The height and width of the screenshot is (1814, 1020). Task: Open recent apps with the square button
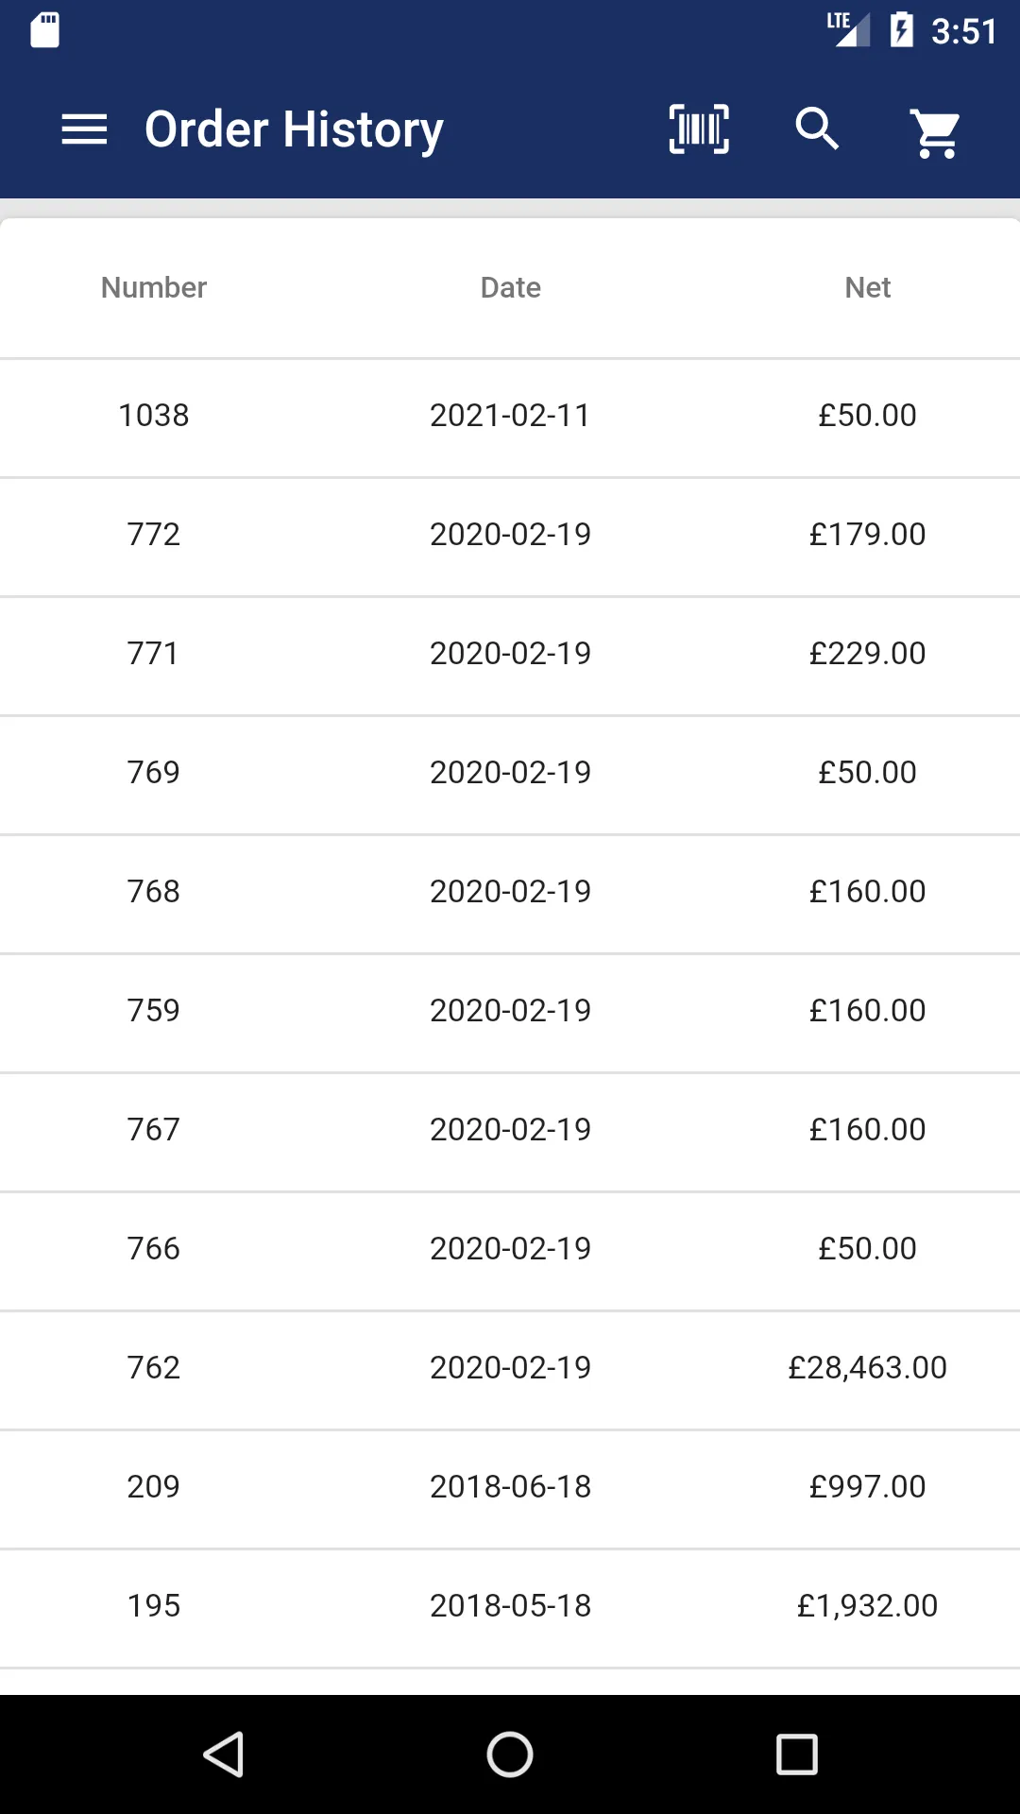pyautogui.click(x=796, y=1754)
